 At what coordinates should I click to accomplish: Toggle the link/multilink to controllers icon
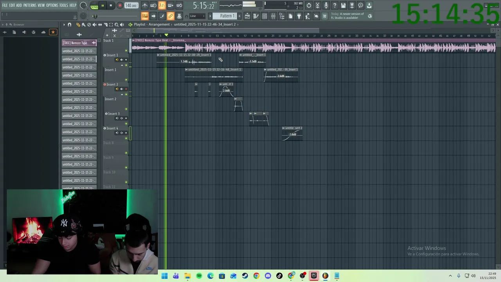pyautogui.click(x=171, y=16)
